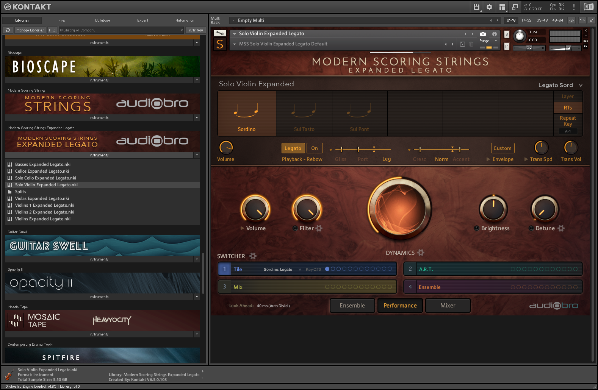Click the Library or Company search field

(121, 30)
